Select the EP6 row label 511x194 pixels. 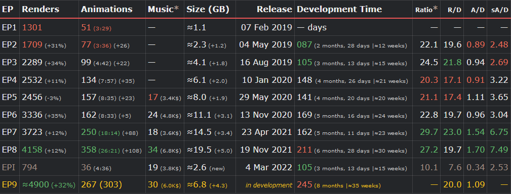coord(9,115)
